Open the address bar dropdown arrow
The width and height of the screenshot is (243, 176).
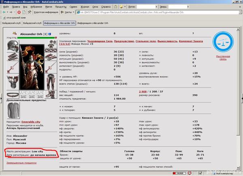pyautogui.click(x=240, y=13)
